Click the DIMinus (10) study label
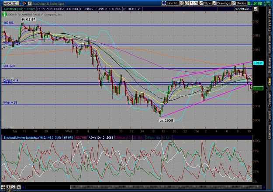273x192 pixels. tap(123, 138)
